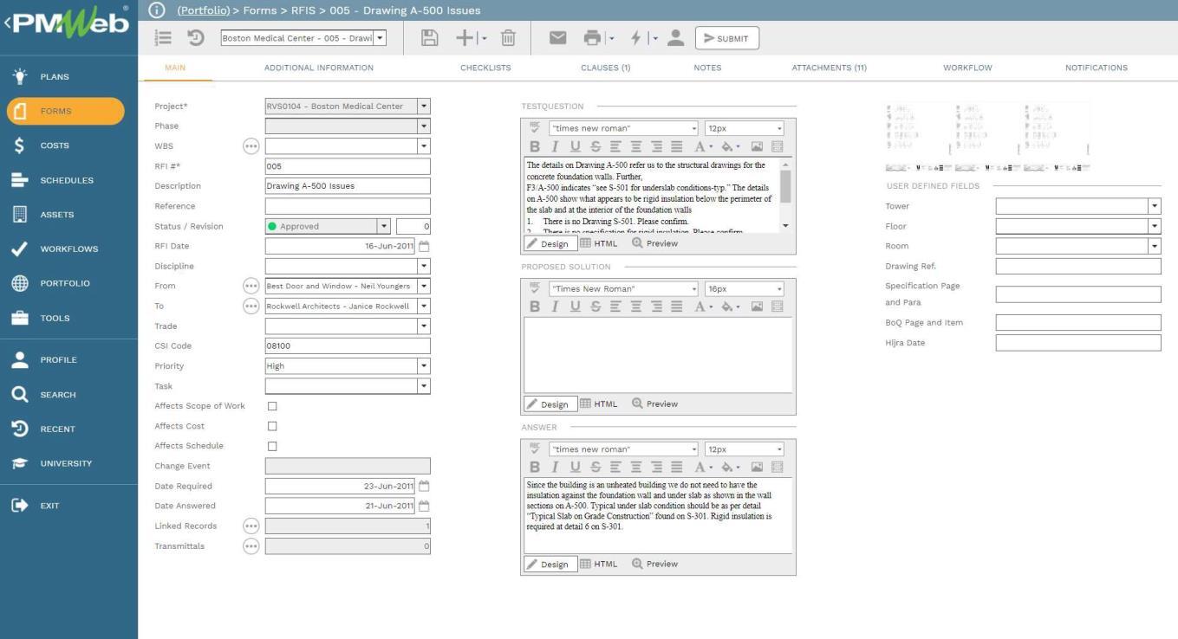Click the info circle icon beside Portfolio
Screen dimensions: 1178x639
coord(156,10)
